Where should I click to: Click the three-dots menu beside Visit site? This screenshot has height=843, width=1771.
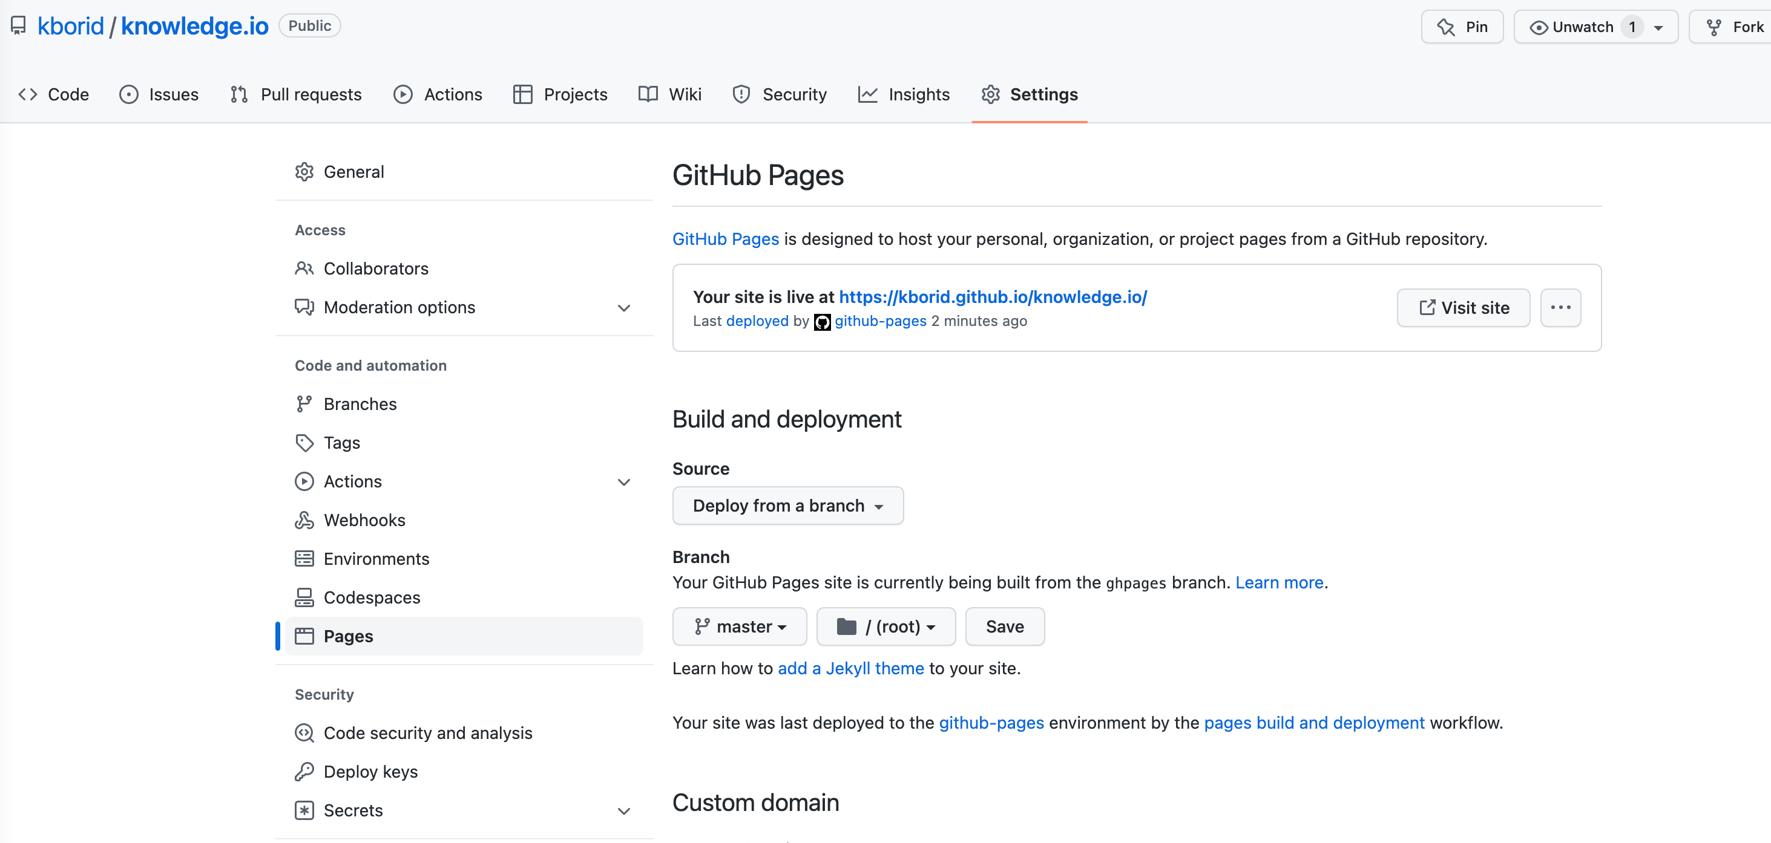click(x=1559, y=307)
